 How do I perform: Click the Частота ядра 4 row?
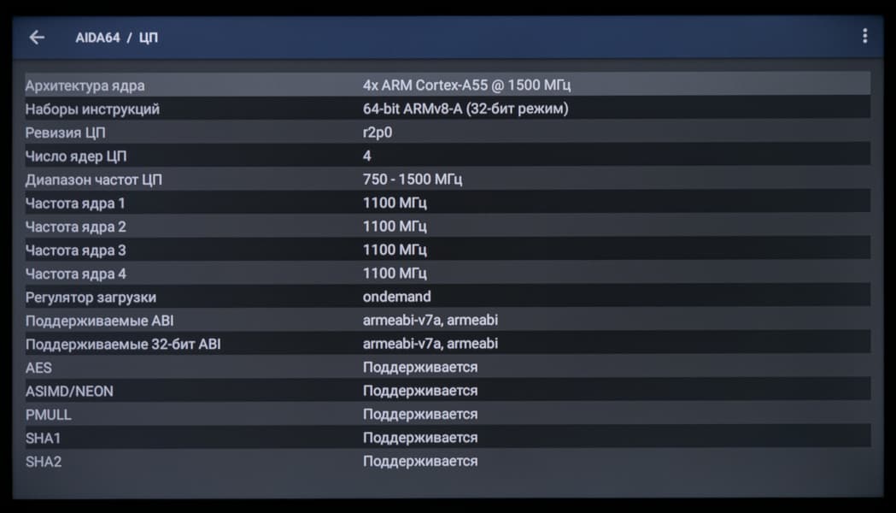point(448,274)
